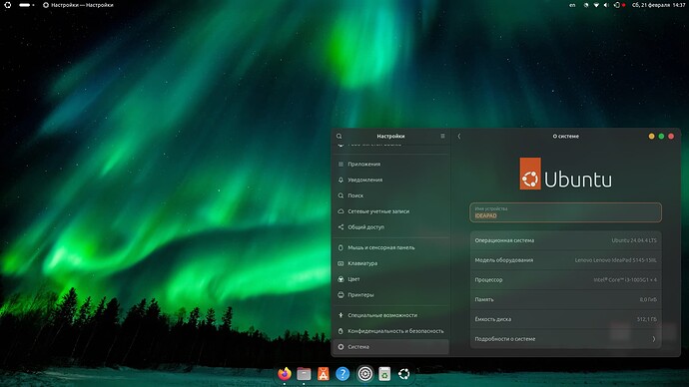Edit the device name field IDEAPAD
This screenshot has height=387, width=689.
coord(565,212)
